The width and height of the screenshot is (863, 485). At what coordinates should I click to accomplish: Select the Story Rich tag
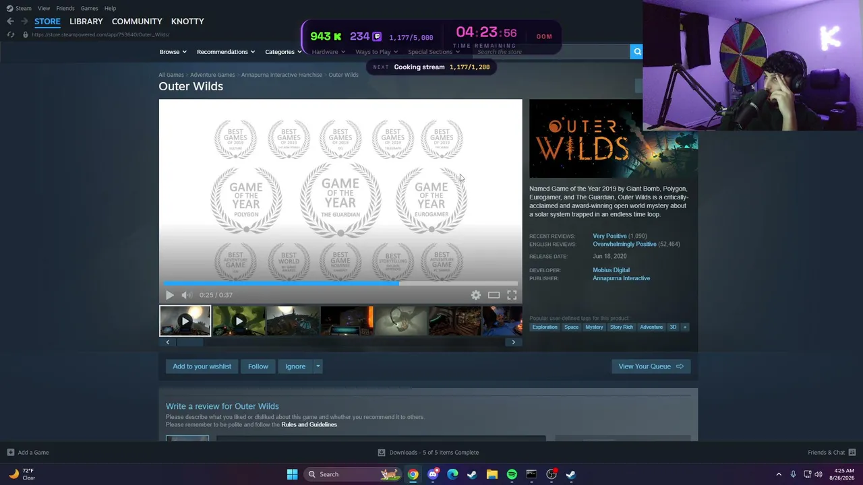pos(622,327)
